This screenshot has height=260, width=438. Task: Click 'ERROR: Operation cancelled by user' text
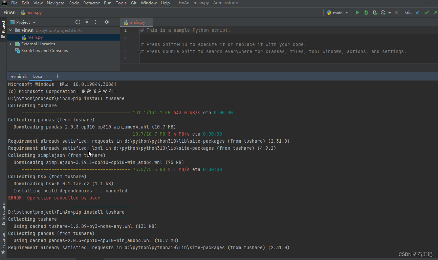(x=54, y=198)
